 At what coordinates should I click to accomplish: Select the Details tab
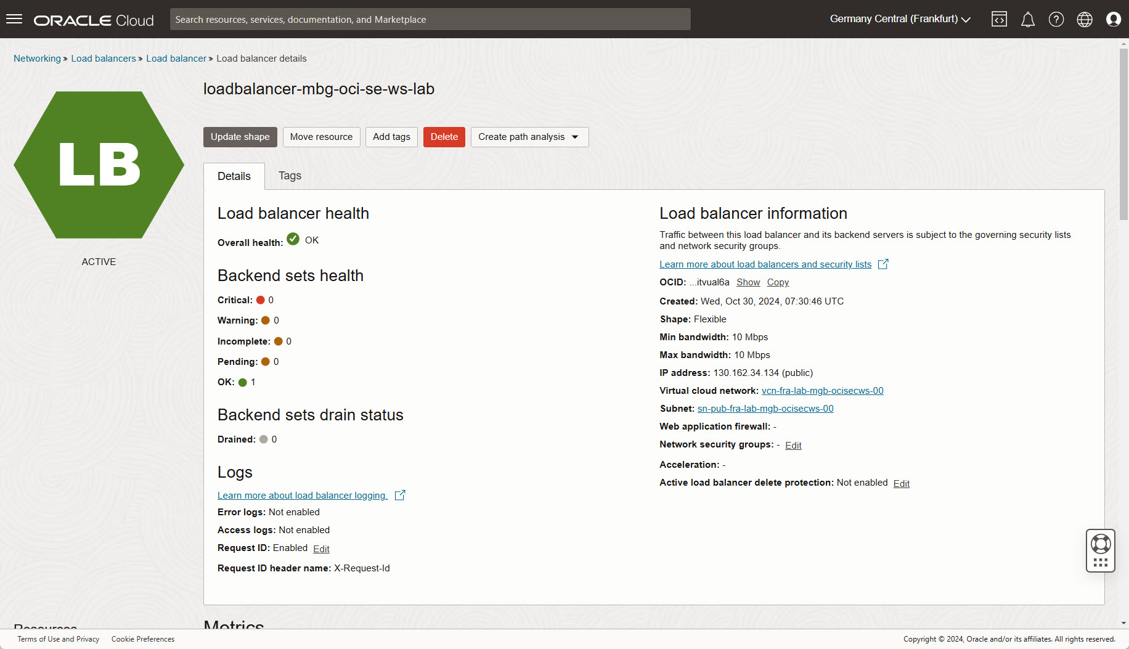point(234,176)
